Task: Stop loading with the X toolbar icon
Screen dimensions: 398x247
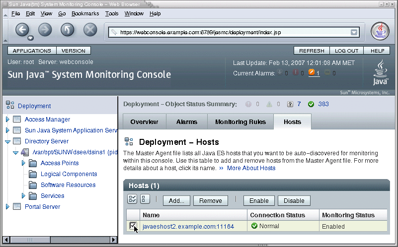Action: click(90, 30)
